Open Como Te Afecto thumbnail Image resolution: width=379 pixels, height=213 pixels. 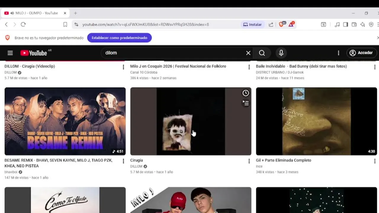[x=65, y=200]
